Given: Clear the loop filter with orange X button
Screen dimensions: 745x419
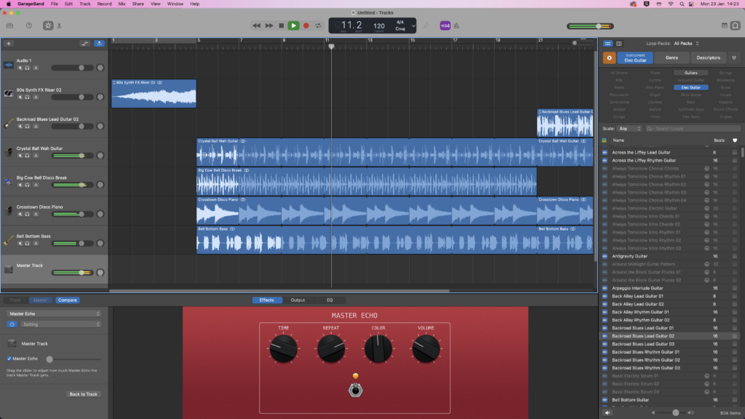Looking at the screenshot, I should pyautogui.click(x=609, y=58).
